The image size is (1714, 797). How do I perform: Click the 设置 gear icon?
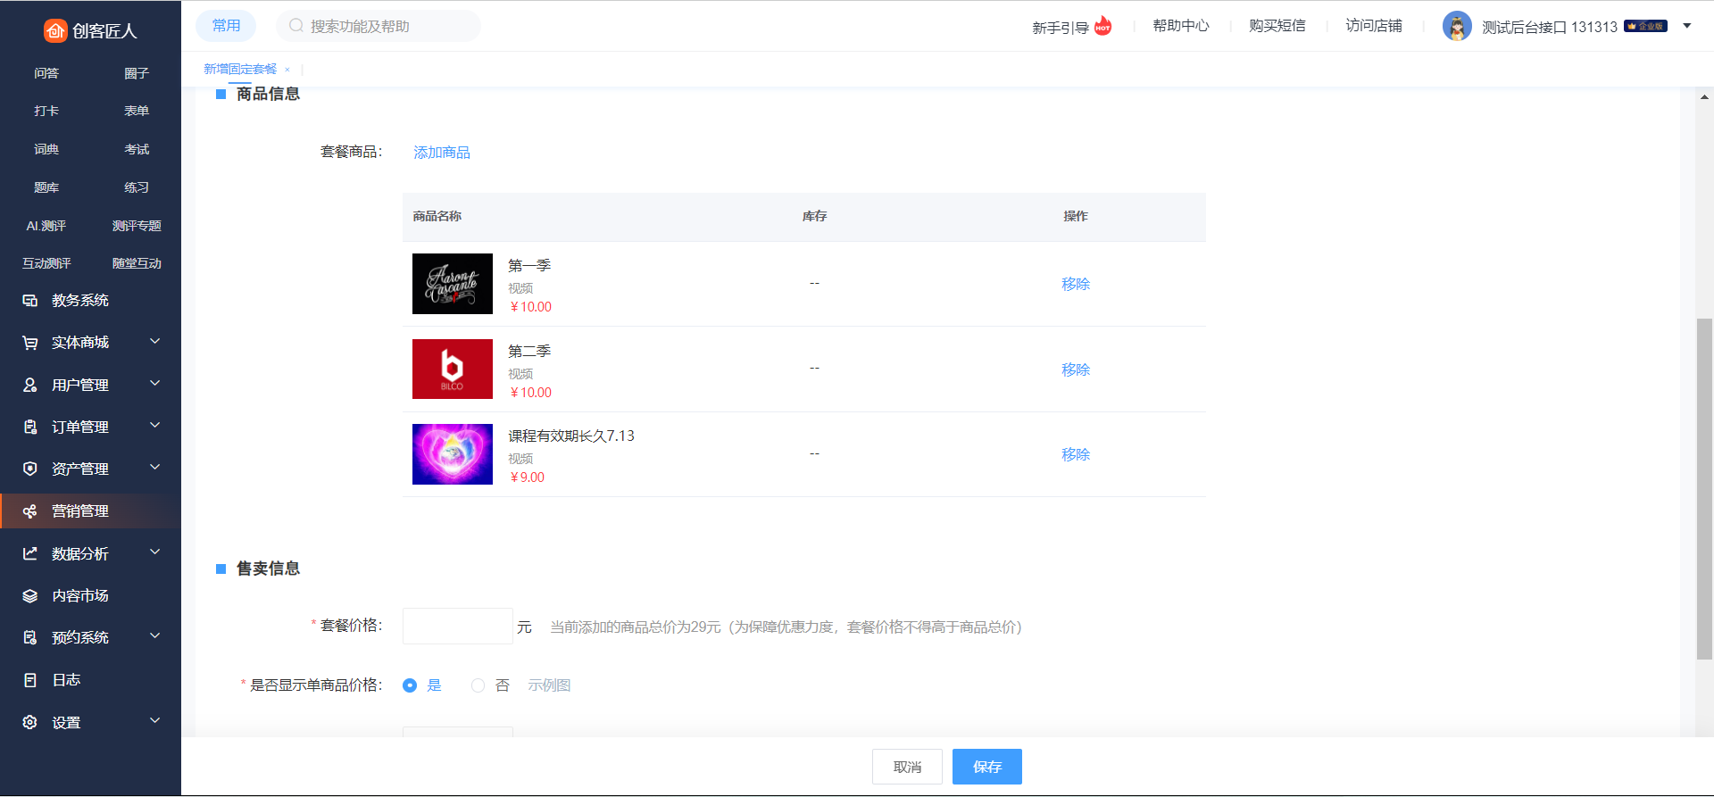[x=30, y=722]
